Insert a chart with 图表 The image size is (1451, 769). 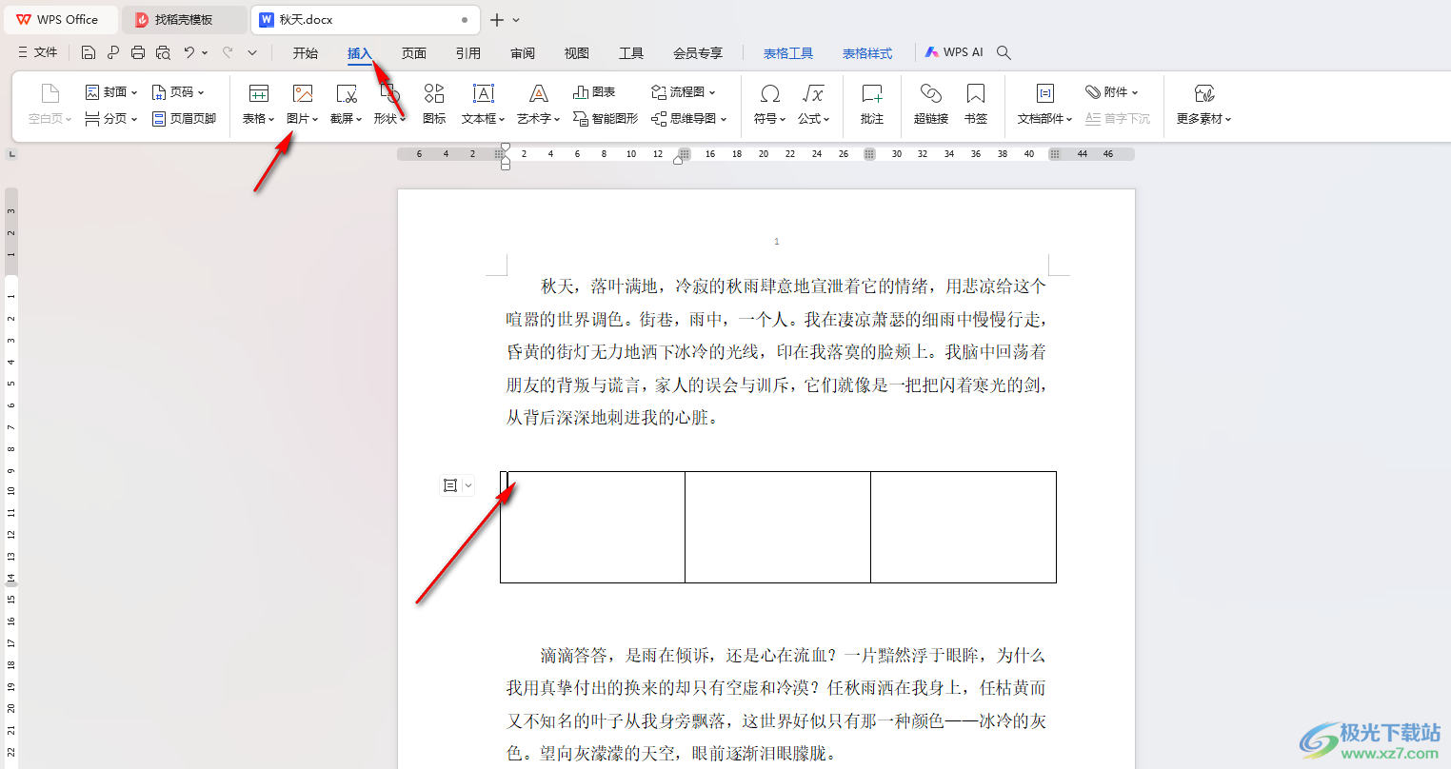coord(594,92)
